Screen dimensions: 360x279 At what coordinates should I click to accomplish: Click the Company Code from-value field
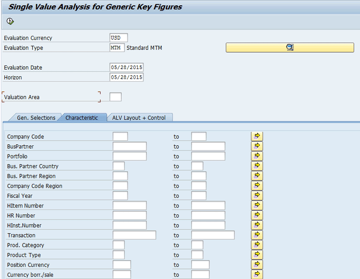[120, 137]
